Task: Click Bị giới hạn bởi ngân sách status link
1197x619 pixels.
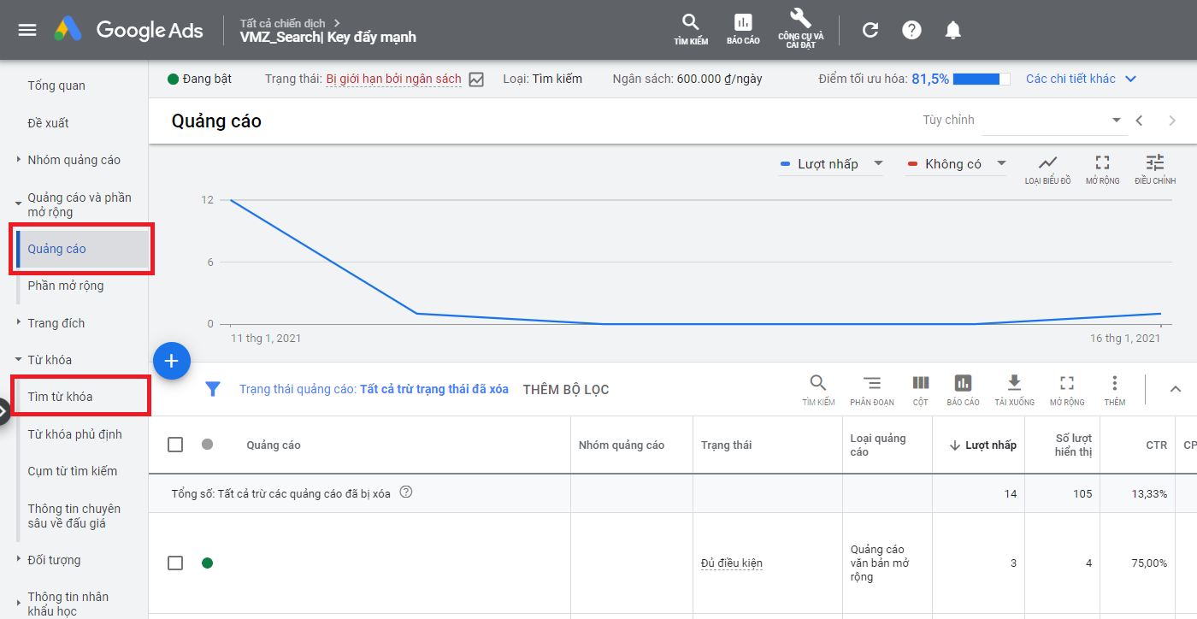Action: point(393,79)
